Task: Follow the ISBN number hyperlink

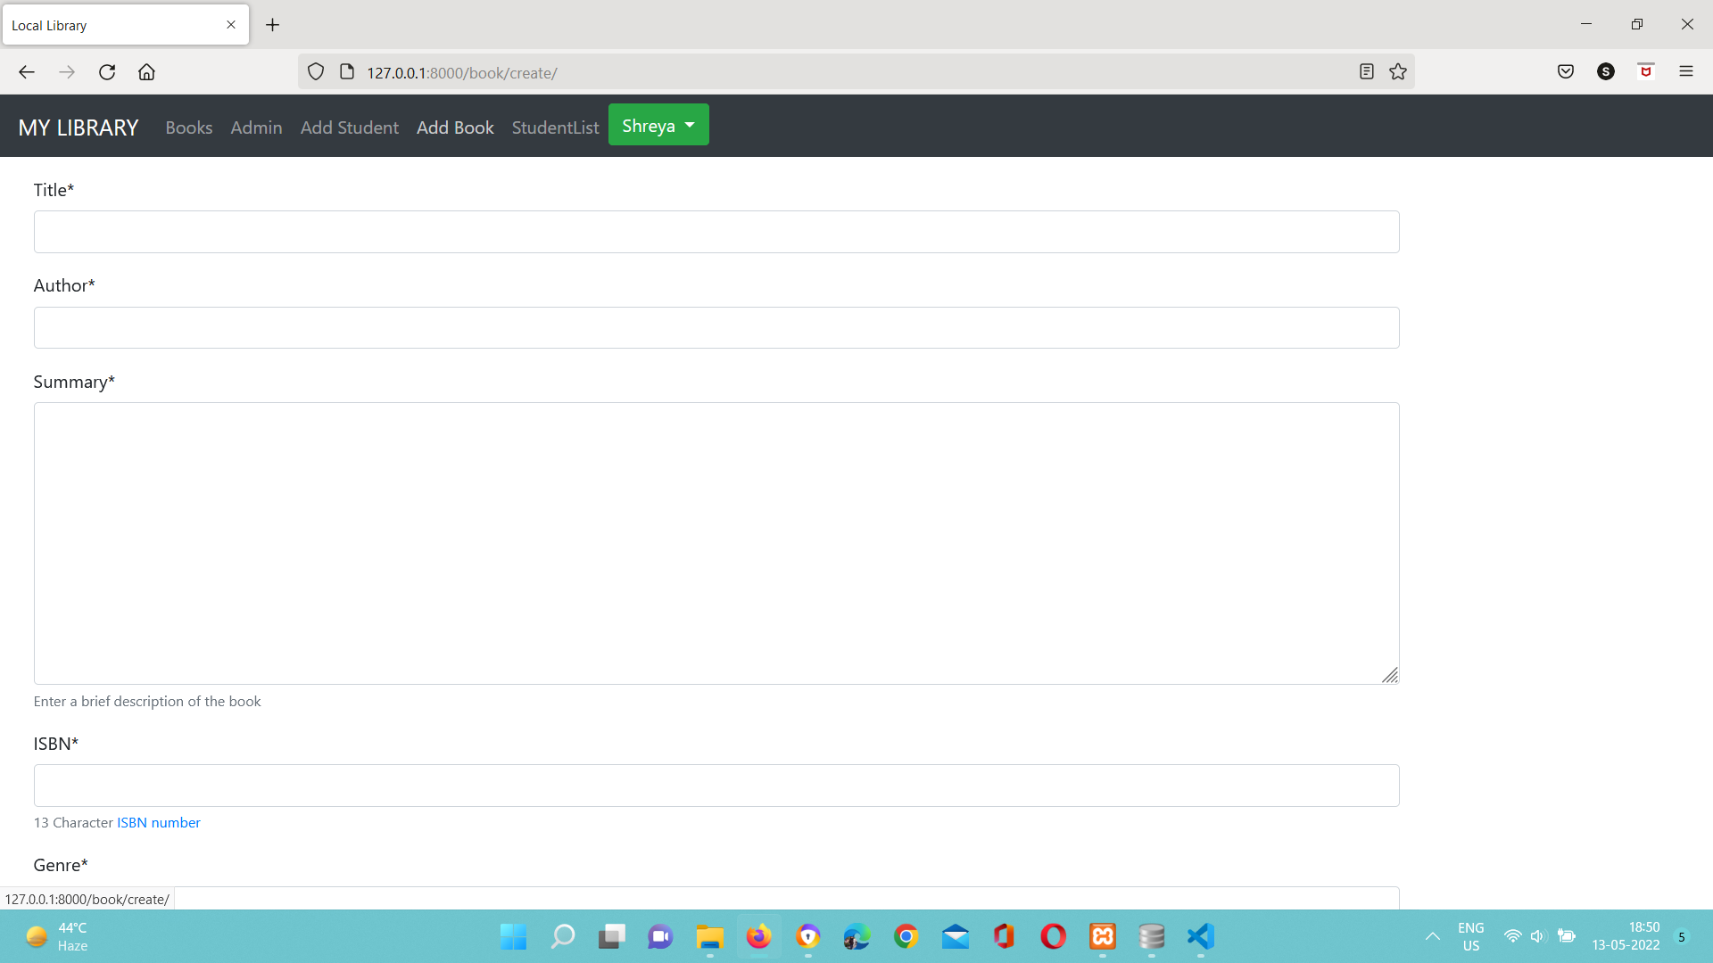Action: pos(159,823)
